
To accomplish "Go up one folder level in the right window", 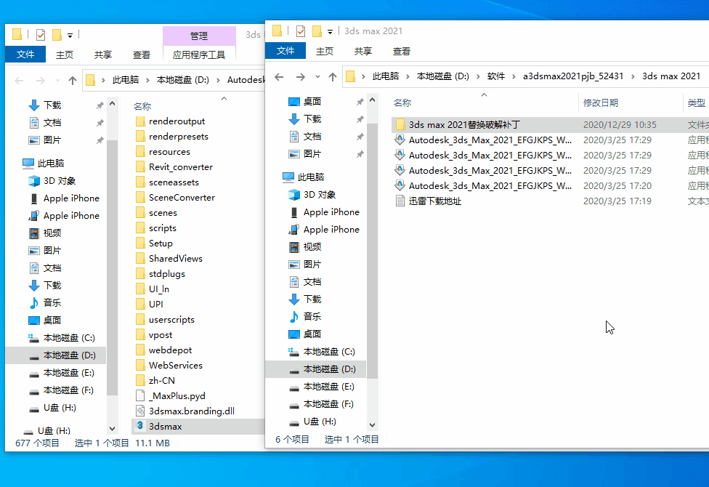I will point(333,76).
